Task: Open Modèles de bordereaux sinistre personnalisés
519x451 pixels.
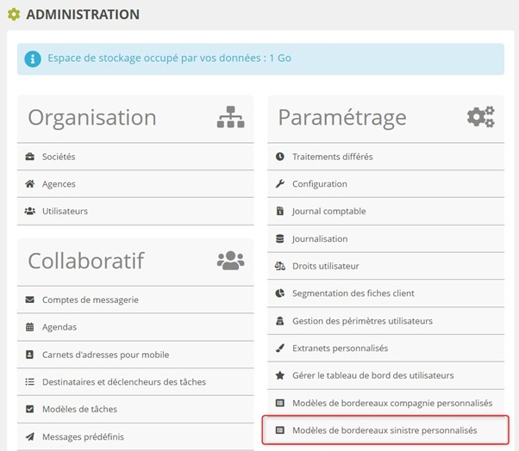Action: click(x=384, y=429)
